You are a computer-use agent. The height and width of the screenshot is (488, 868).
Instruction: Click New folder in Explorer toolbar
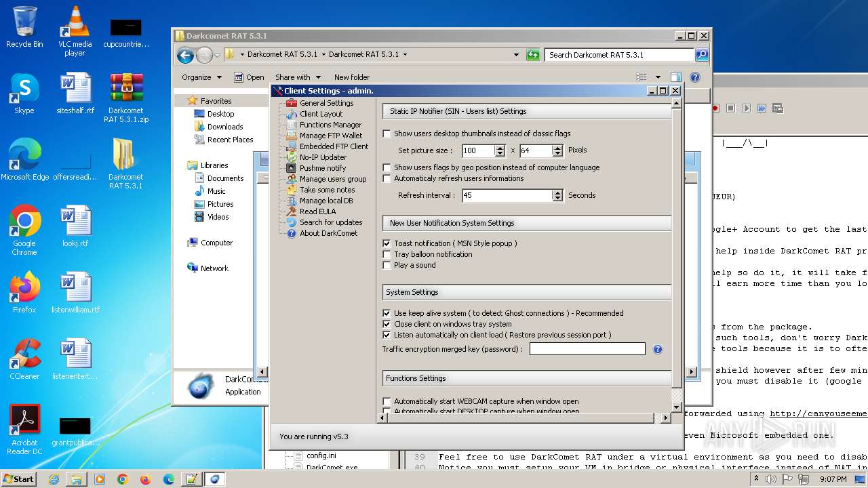point(352,77)
